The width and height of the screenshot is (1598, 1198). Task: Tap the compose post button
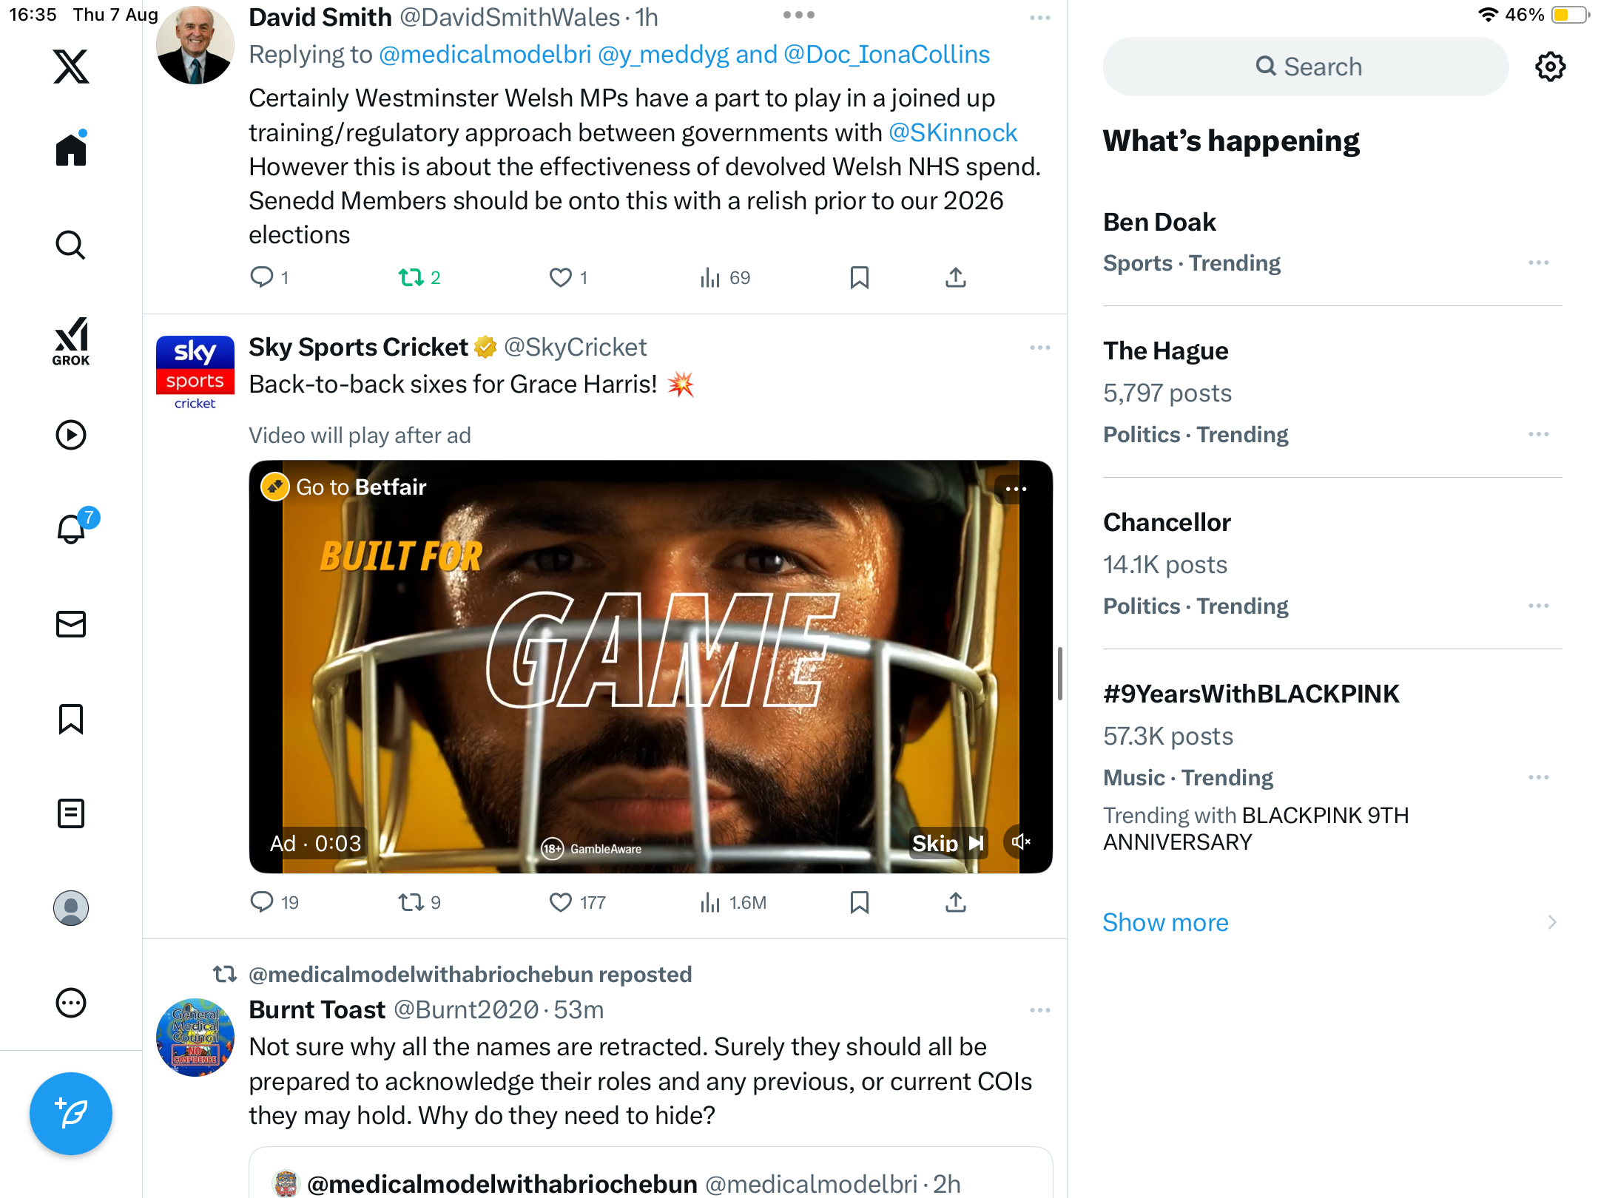click(71, 1113)
